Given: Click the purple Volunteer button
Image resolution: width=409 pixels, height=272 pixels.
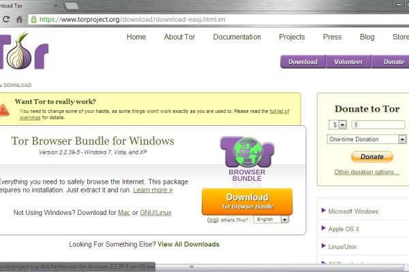Looking at the screenshot, I should [348, 62].
